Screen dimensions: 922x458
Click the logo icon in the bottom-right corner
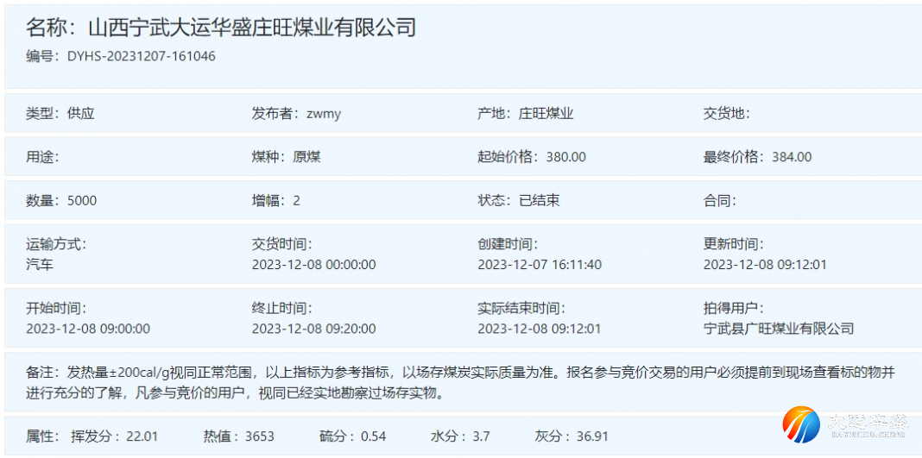[x=801, y=425]
